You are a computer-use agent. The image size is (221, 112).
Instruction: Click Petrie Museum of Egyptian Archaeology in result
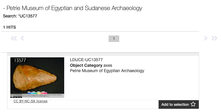click(x=107, y=71)
